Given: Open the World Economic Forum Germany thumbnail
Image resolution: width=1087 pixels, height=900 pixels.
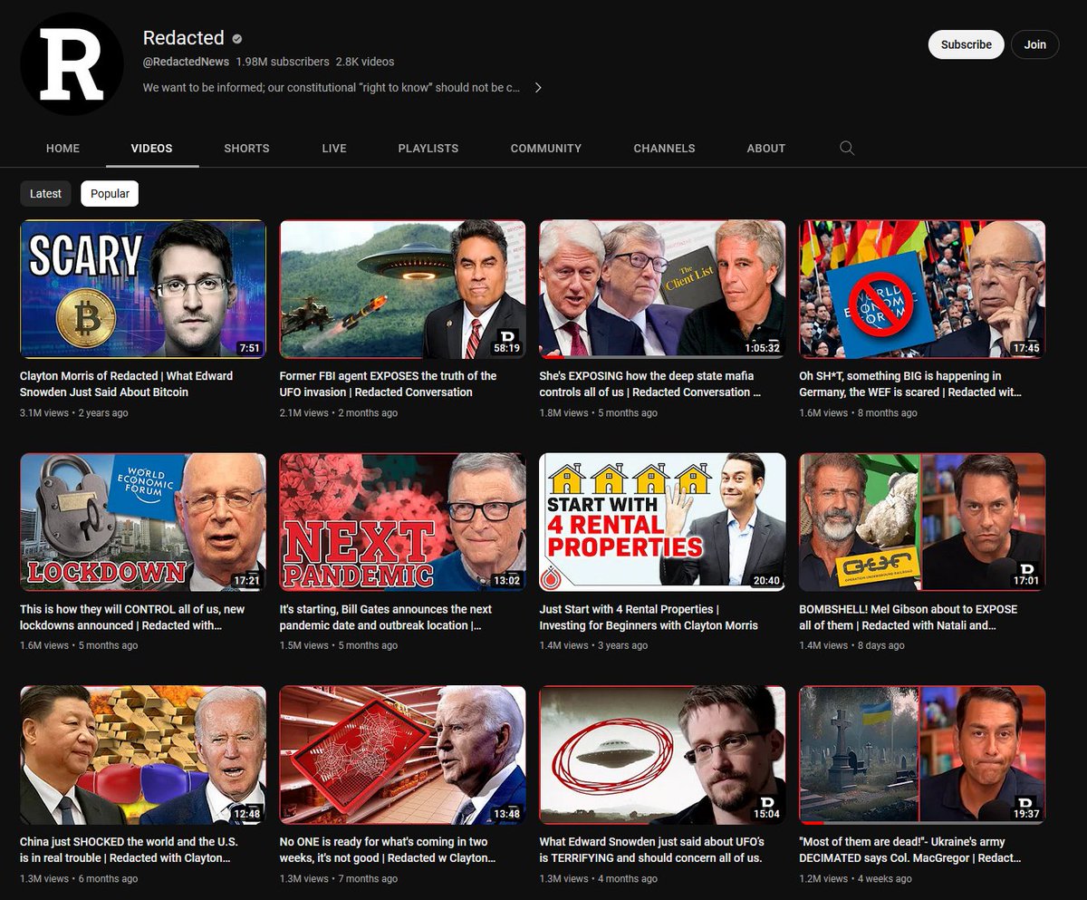Looking at the screenshot, I should pos(922,289).
